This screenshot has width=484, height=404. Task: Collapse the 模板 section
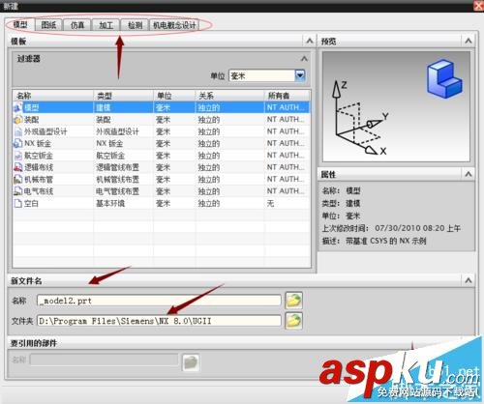pos(310,41)
